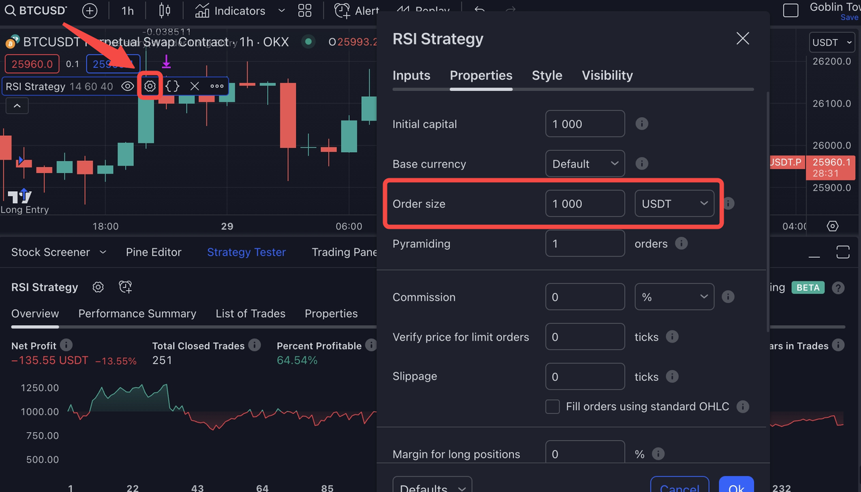This screenshot has height=492, width=861.
Task: Open the Indicators dialog from top toolbar
Action: [x=229, y=11]
